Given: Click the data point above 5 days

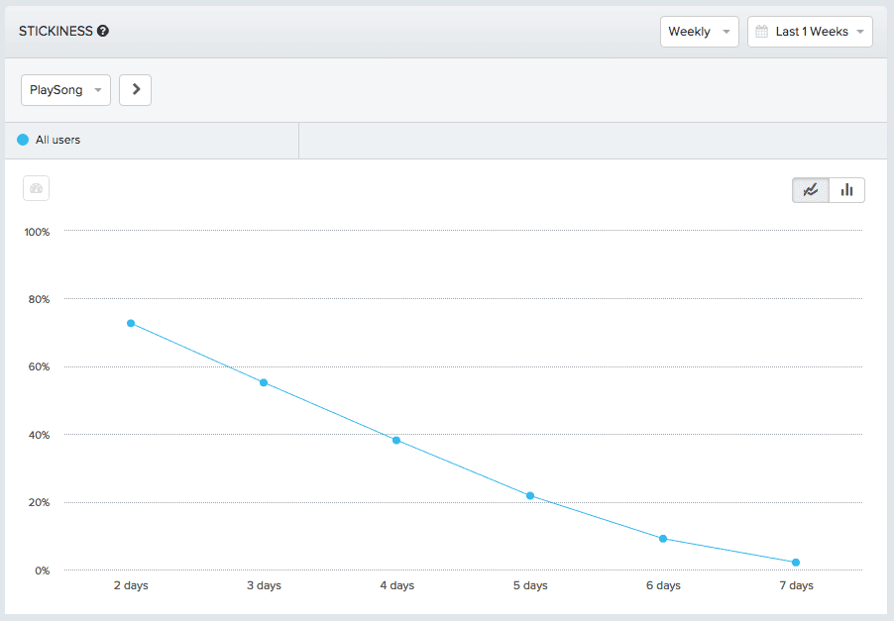Looking at the screenshot, I should pyautogui.click(x=530, y=495).
